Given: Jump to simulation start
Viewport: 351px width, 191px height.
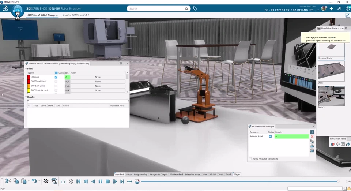Looking at the screenshot, I should [x=78, y=181].
